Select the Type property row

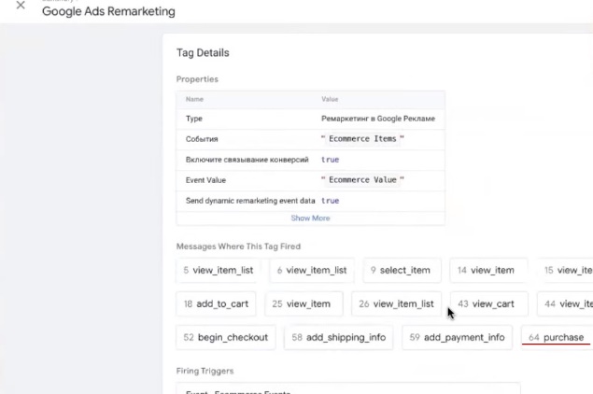[x=310, y=119]
